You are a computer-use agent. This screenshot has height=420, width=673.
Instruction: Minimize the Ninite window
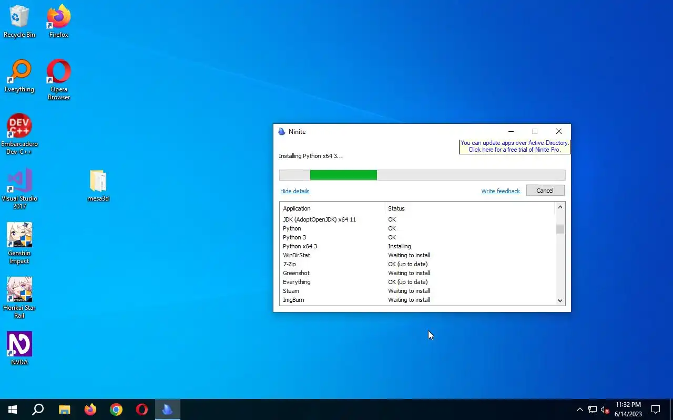[511, 131]
